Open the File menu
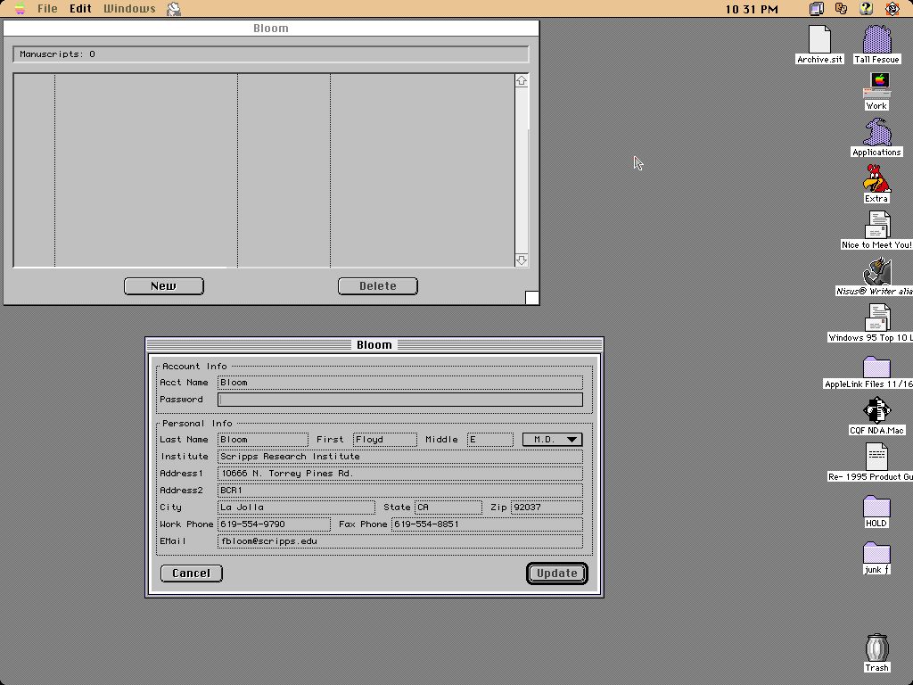 pos(47,9)
